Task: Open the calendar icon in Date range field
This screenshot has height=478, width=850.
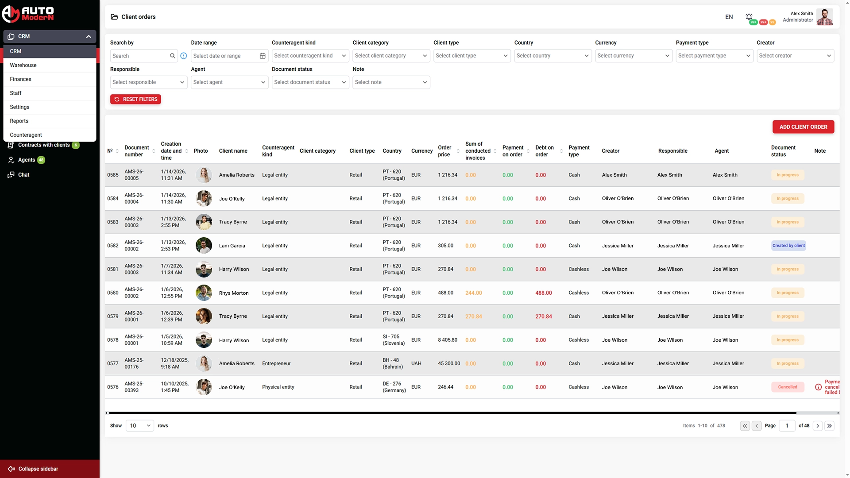Action: click(x=262, y=56)
